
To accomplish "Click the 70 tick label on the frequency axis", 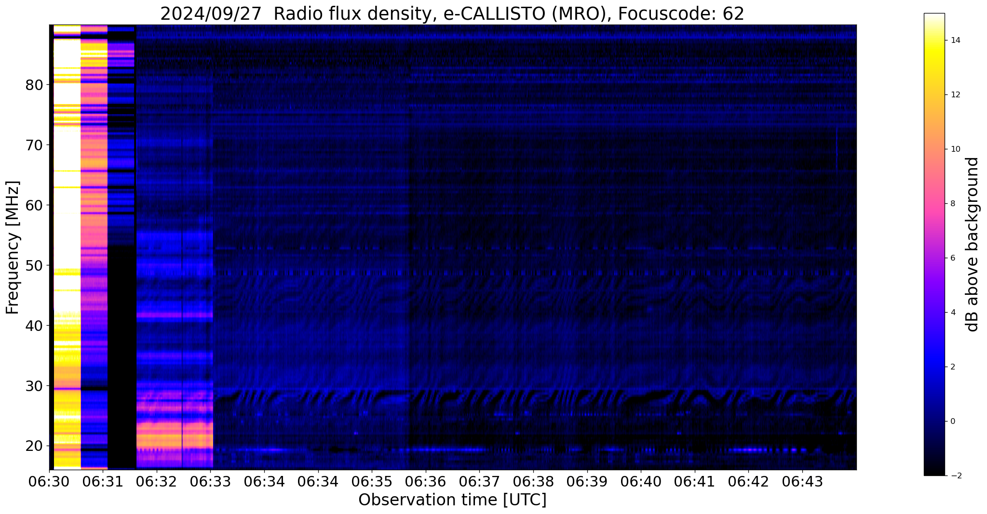I will coord(34,145).
